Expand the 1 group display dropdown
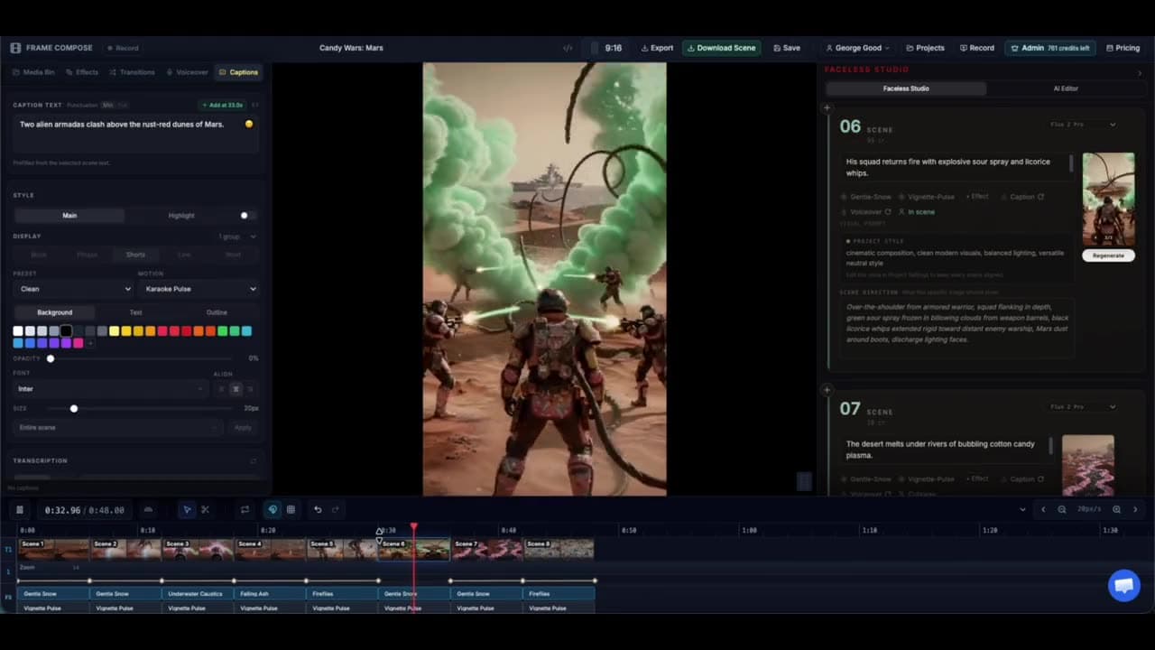1155x650 pixels. pos(237,237)
